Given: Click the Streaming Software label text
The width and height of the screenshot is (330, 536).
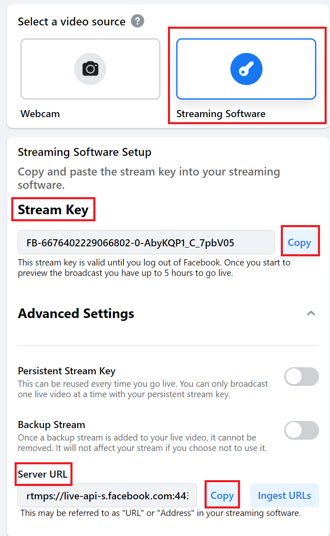Looking at the screenshot, I should click(x=221, y=114).
